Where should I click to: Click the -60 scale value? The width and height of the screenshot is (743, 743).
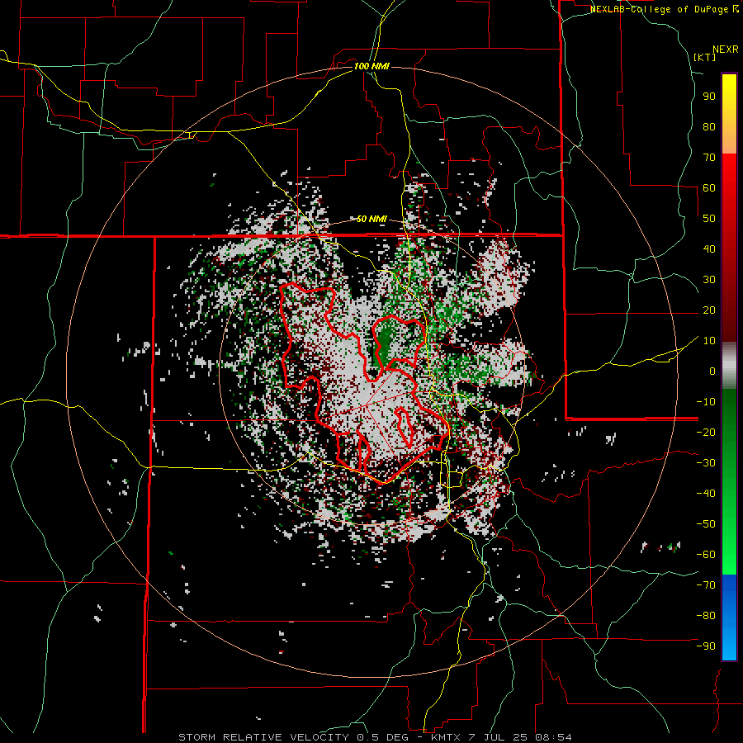pyautogui.click(x=706, y=555)
